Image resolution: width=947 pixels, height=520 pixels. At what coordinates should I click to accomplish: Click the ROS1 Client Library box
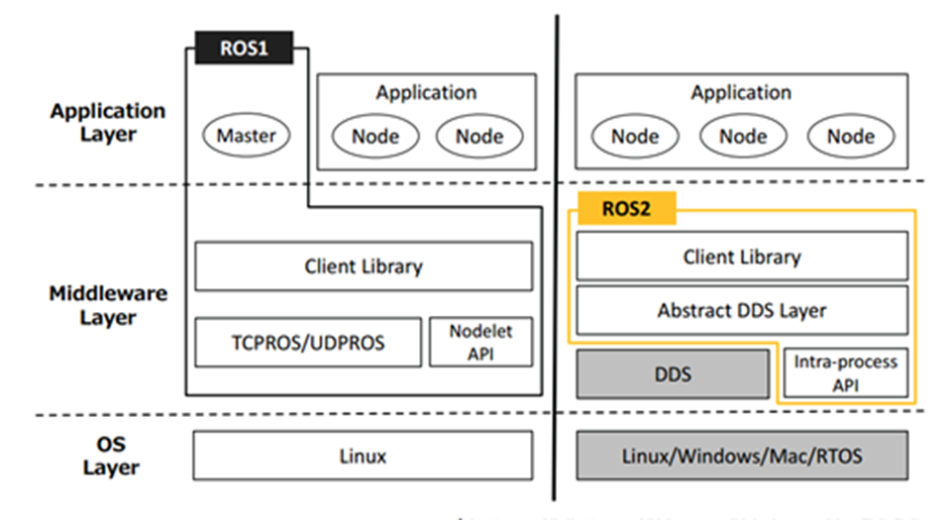point(364,266)
